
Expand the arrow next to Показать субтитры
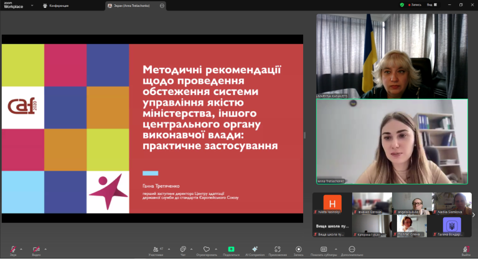[x=336, y=249]
